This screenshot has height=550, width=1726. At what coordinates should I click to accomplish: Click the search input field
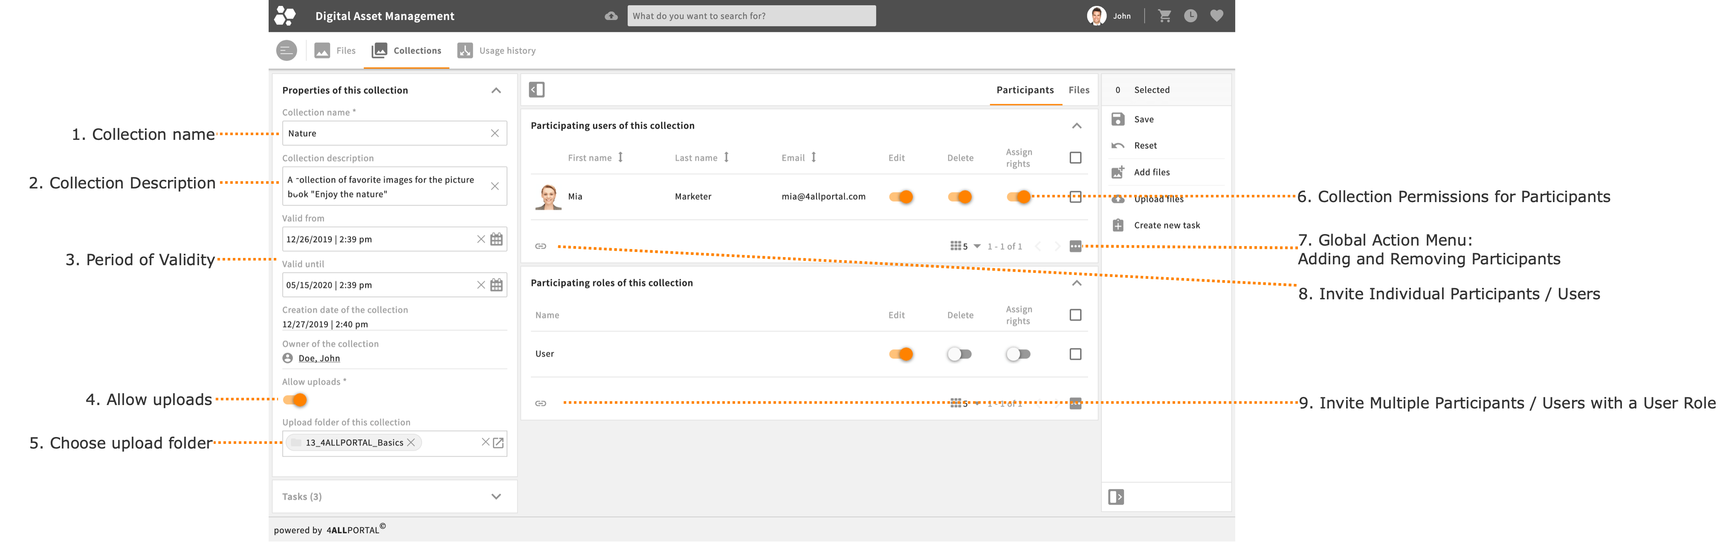point(751,16)
